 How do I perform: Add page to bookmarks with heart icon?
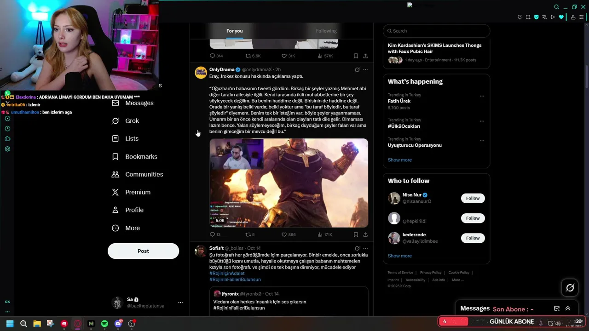(x=561, y=17)
